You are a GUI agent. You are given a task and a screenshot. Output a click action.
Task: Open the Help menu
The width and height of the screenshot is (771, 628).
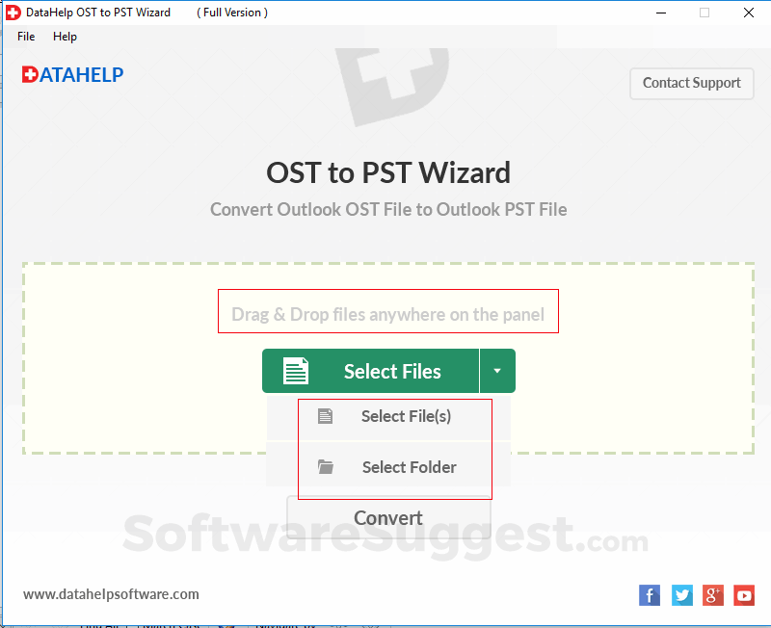65,37
